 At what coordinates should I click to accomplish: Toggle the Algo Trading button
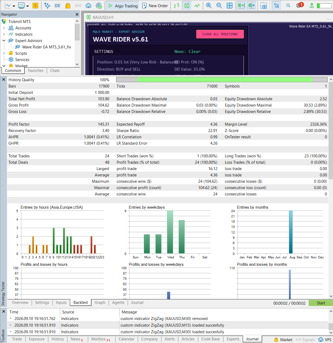[123, 6]
